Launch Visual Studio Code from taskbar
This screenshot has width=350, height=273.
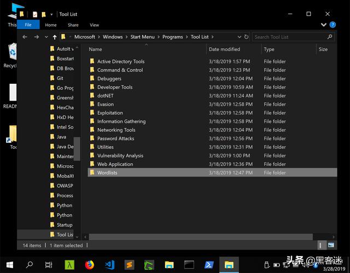pyautogui.click(x=109, y=265)
